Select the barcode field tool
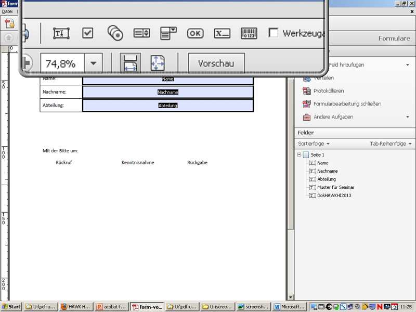Screen dimensions: 416x312 (x=249, y=33)
